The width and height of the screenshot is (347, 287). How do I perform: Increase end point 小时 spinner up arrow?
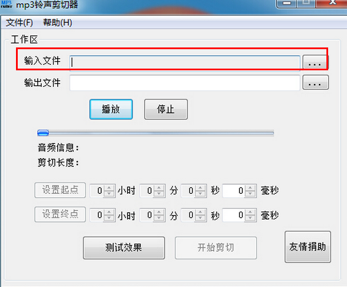coord(109,212)
